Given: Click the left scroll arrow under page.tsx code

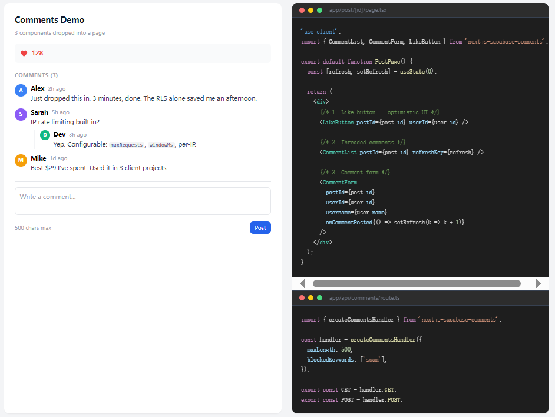Looking at the screenshot, I should click(302, 283).
